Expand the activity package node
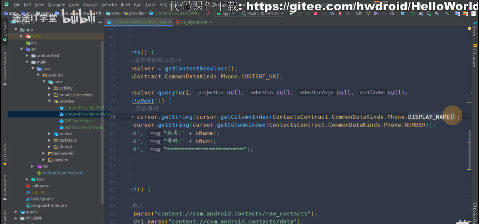 pyautogui.click(x=49, y=88)
